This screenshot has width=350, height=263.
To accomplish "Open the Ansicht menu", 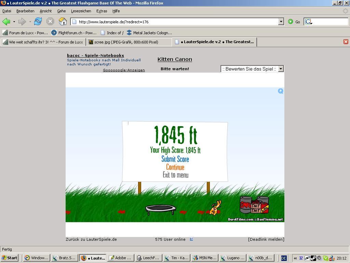I will tap(45, 11).
